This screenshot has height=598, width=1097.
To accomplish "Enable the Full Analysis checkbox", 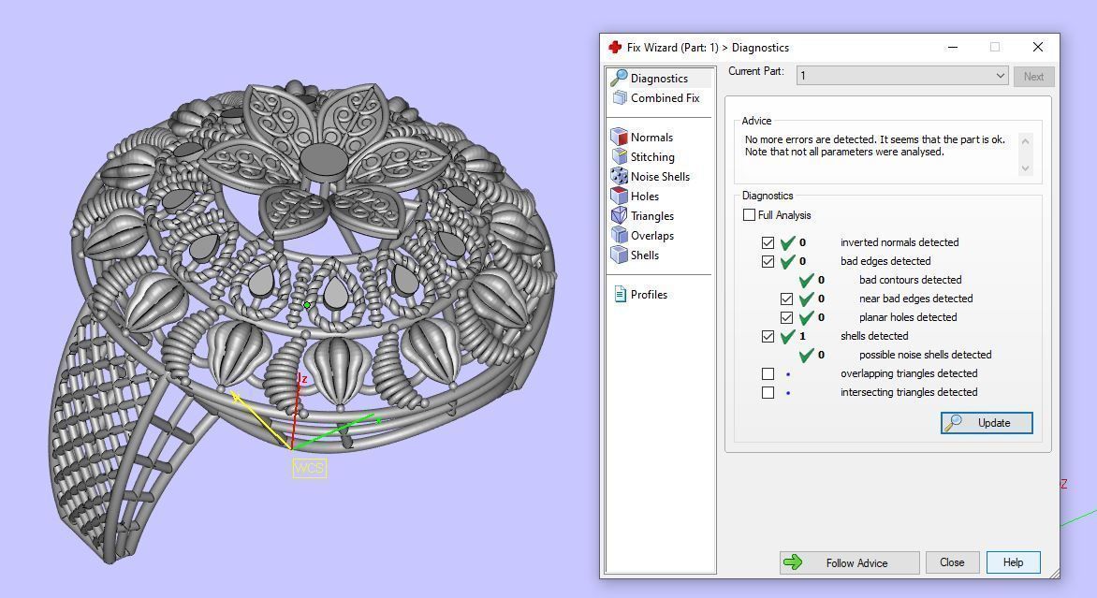I will pyautogui.click(x=749, y=215).
